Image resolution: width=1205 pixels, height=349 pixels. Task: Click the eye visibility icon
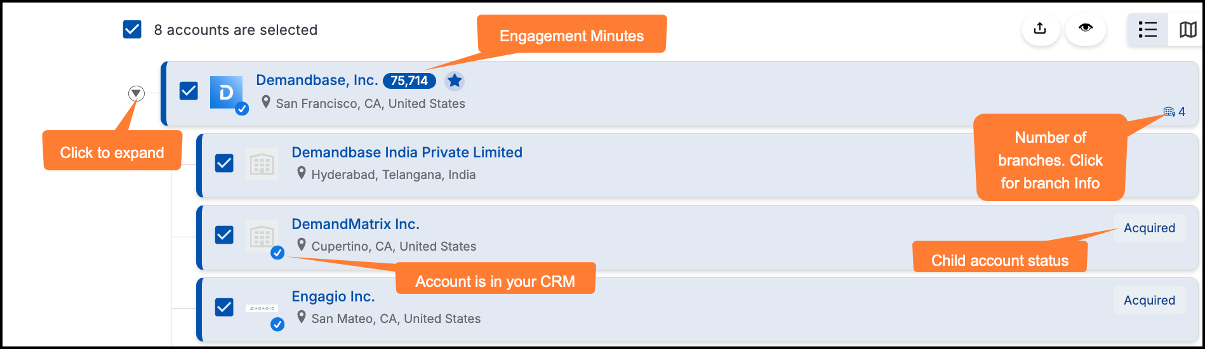tap(1086, 29)
